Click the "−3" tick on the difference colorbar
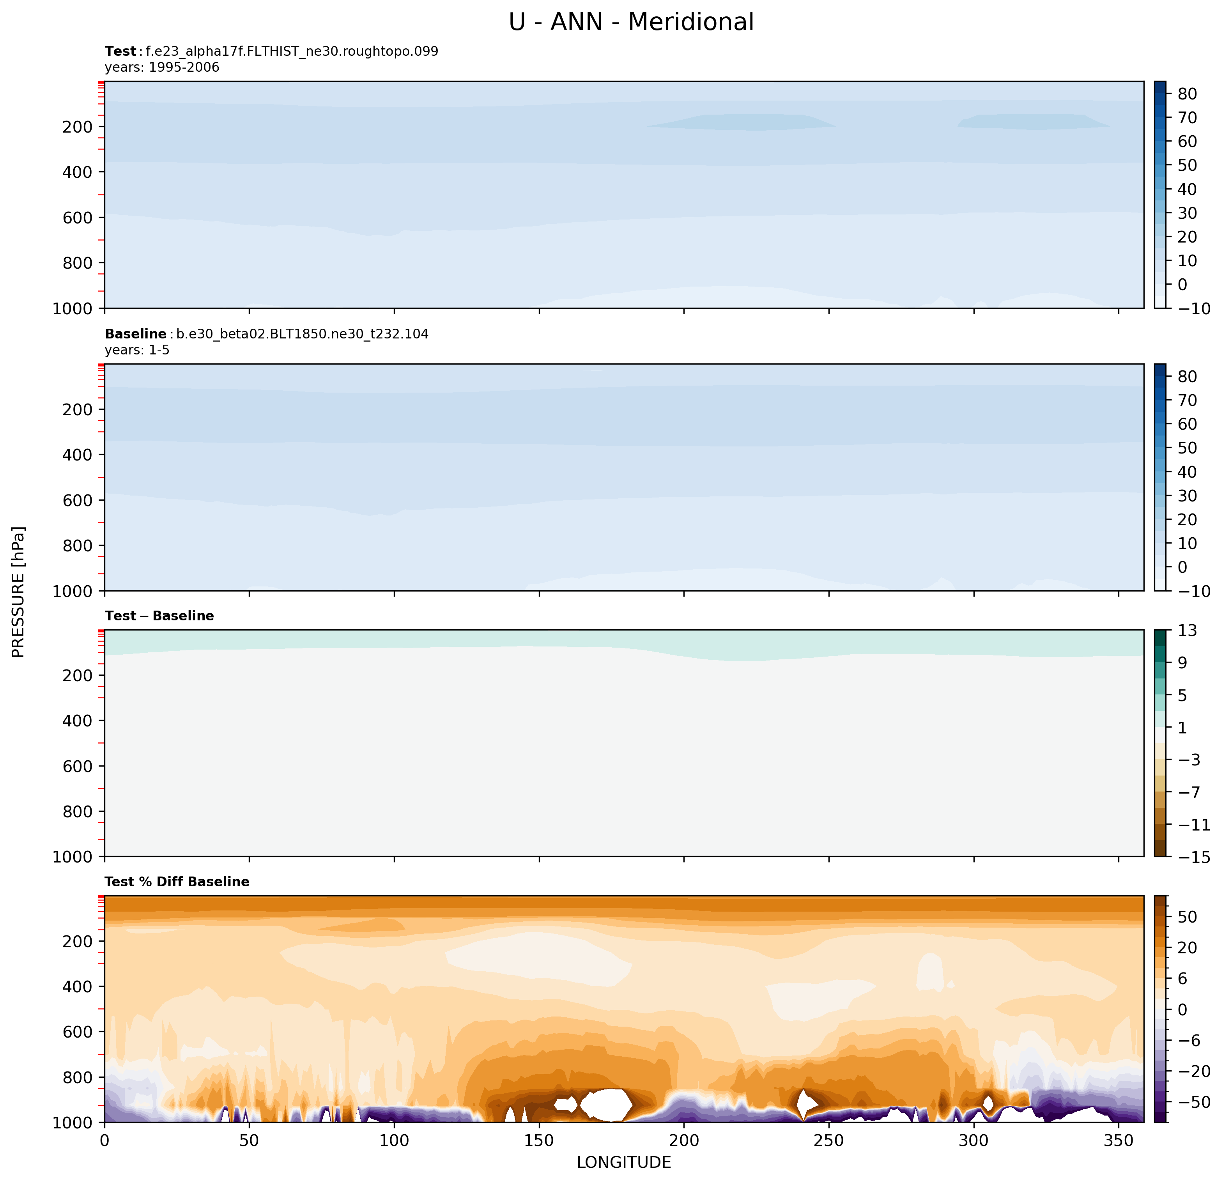This screenshot has width=1223, height=1183. pyautogui.click(x=1189, y=760)
